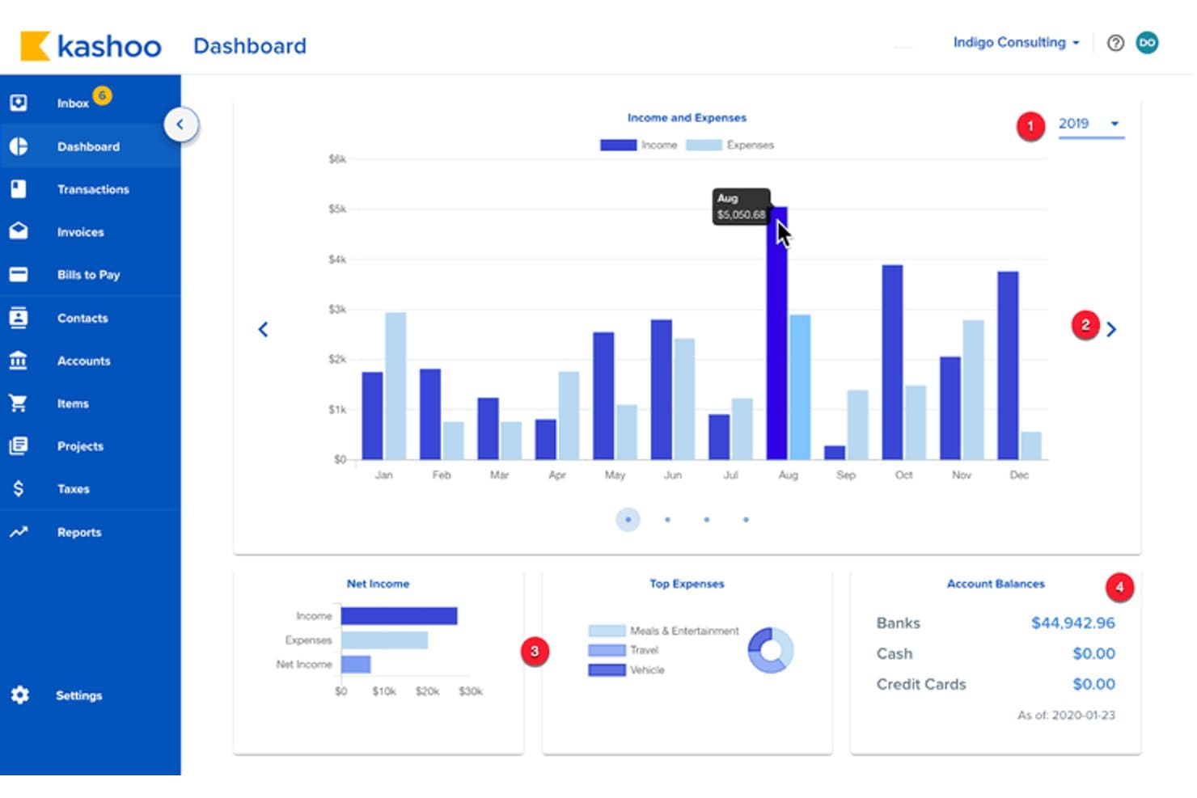The height and width of the screenshot is (798, 1197).
Task: Click the Accounts bank icon
Action: point(18,361)
